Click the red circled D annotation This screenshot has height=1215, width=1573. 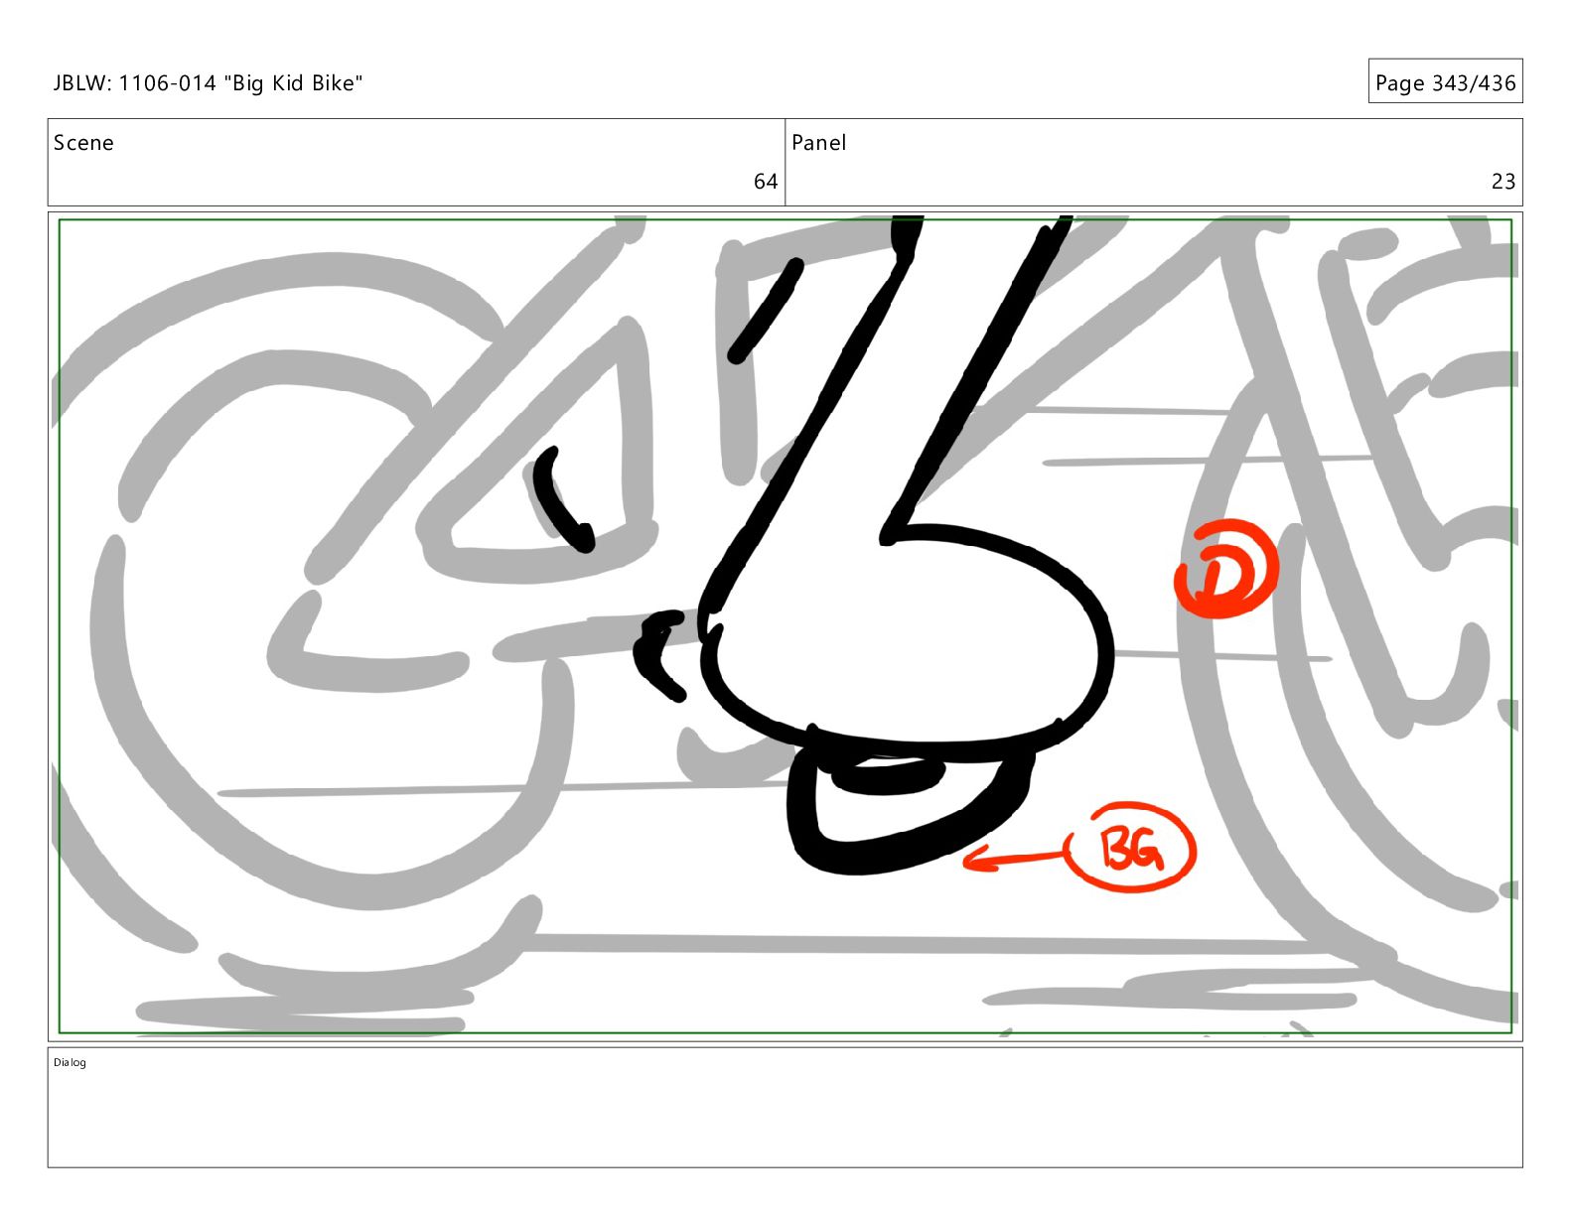1225,569
